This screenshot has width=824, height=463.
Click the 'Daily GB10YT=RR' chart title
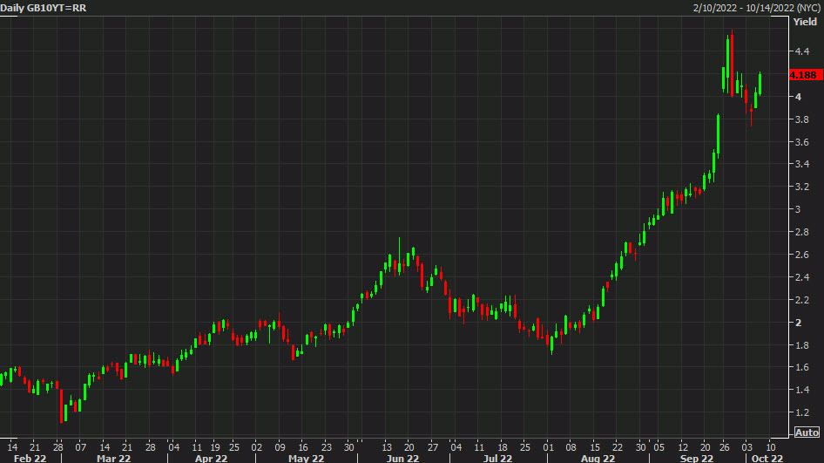tap(44, 8)
